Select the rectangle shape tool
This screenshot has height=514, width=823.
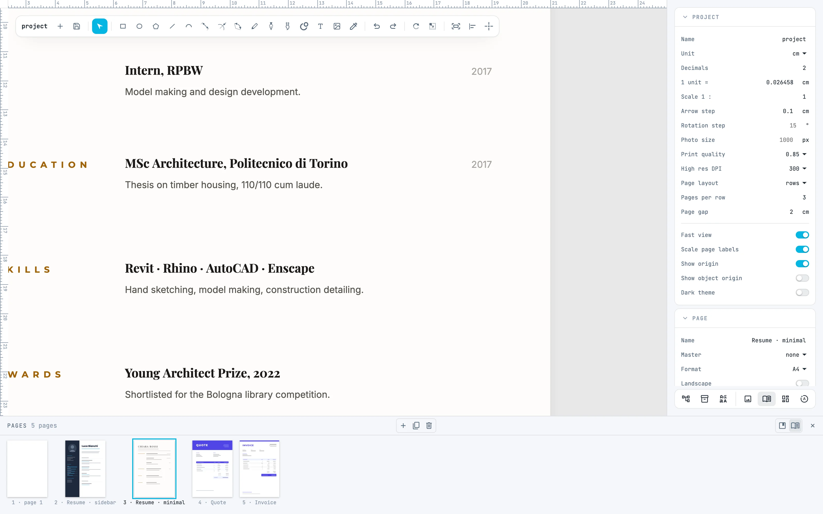click(123, 26)
